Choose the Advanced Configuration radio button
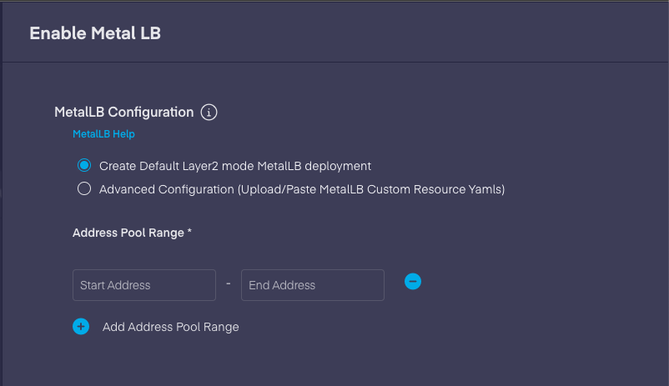This screenshot has width=669, height=386. pos(83,189)
